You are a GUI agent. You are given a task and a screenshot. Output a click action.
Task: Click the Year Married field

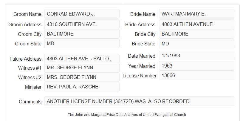pos(196,66)
